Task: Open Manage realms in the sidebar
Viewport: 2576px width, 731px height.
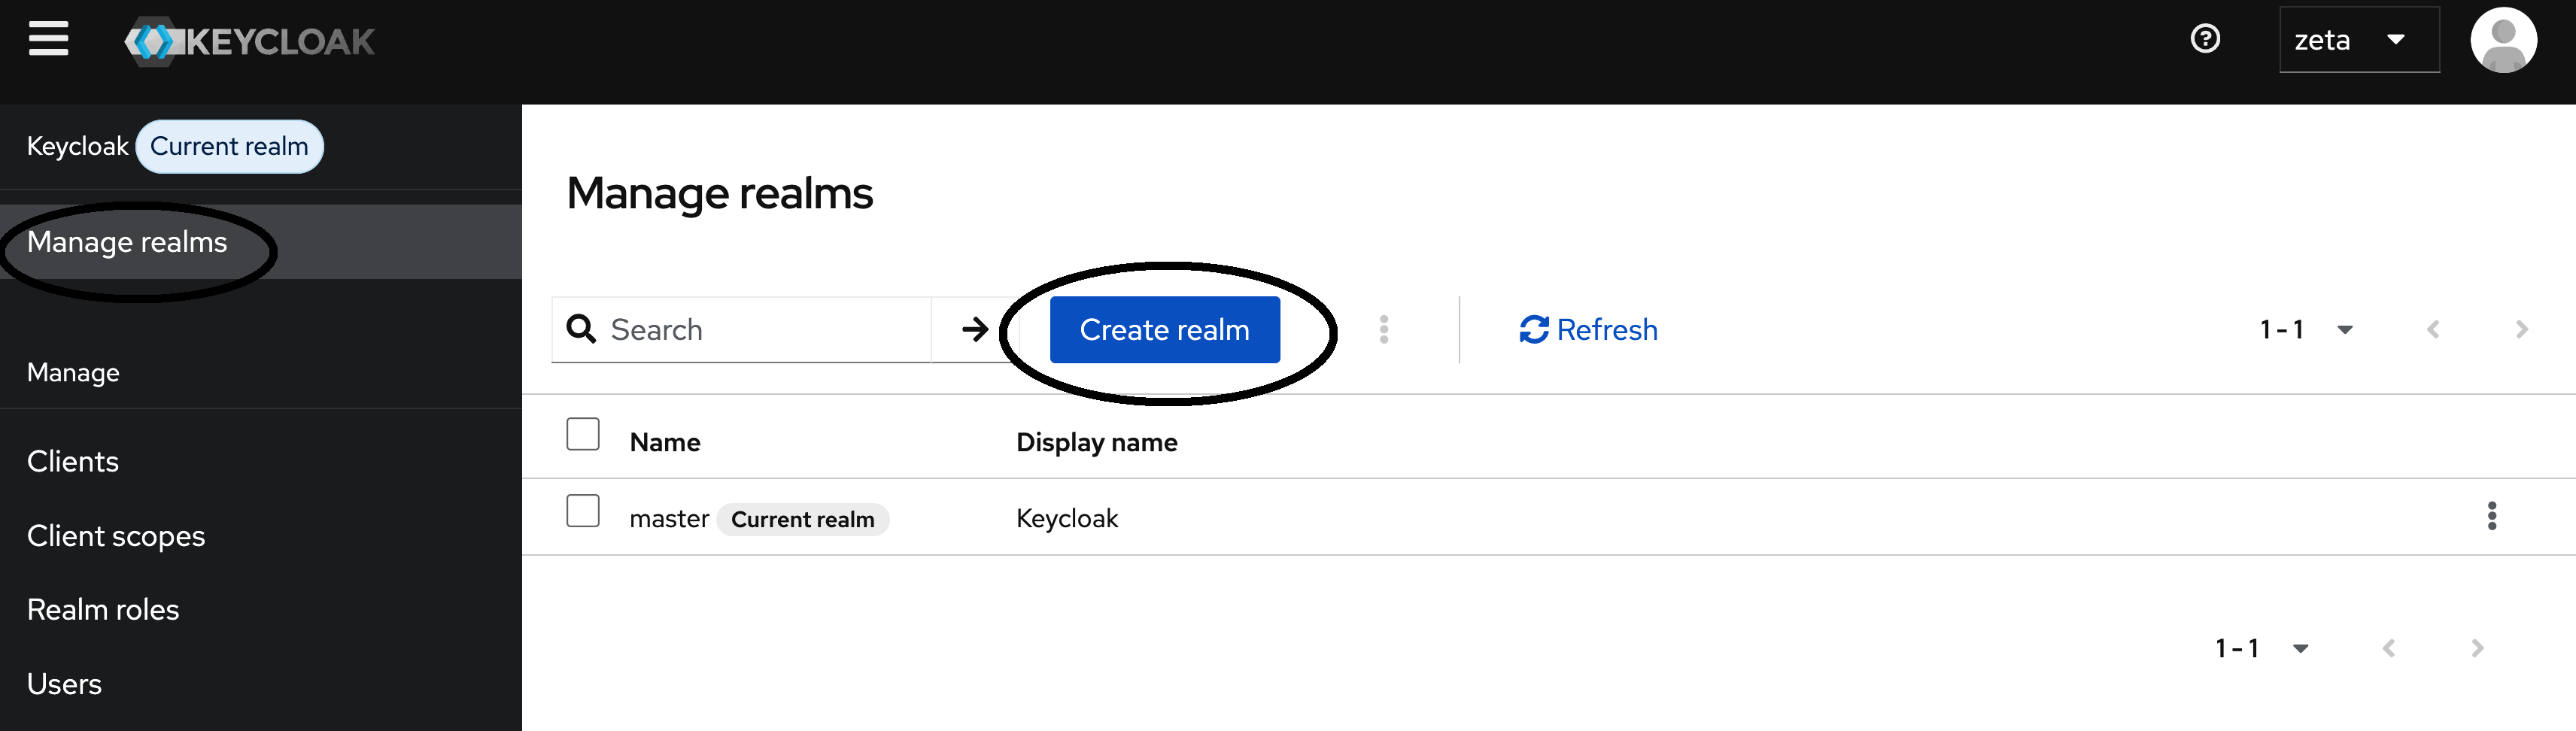Action: pyautogui.click(x=127, y=242)
